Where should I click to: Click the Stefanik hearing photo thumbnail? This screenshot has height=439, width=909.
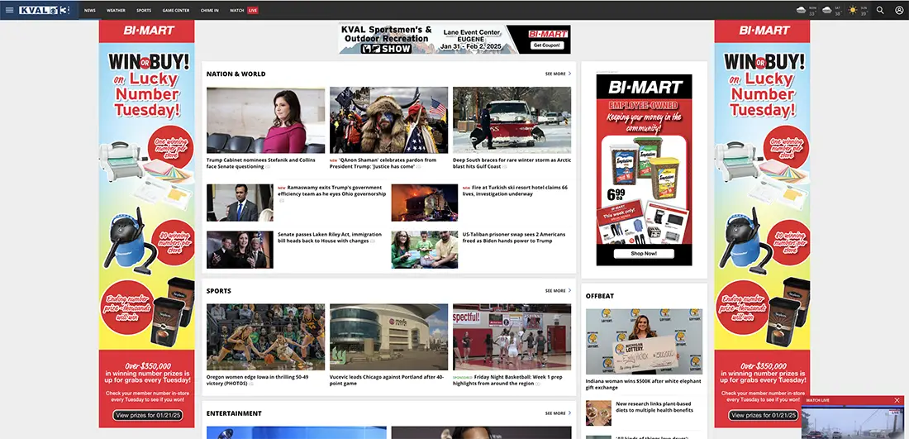coord(265,120)
